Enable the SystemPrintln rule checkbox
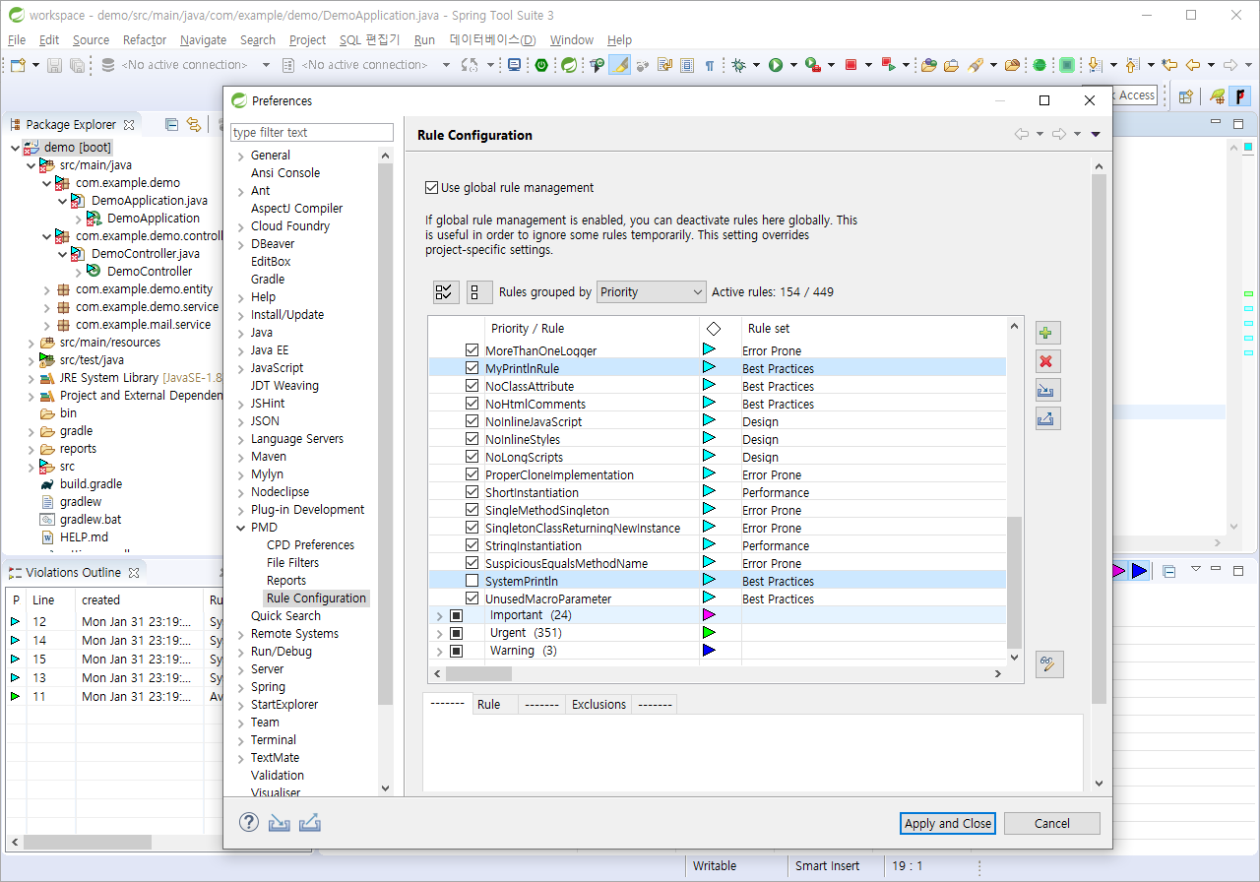This screenshot has width=1260, height=882. tap(472, 581)
